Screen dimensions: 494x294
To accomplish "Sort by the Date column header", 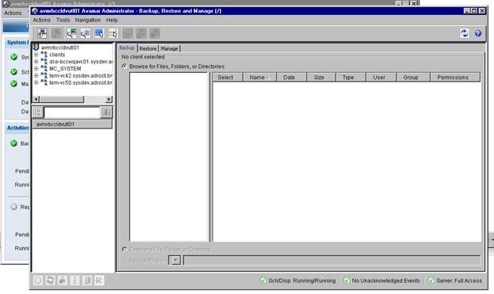I will coord(291,78).
